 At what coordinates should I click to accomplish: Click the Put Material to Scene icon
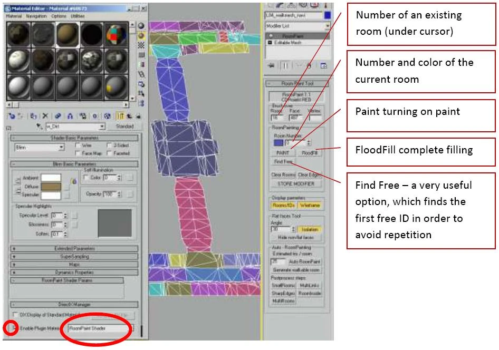[x=21, y=116]
